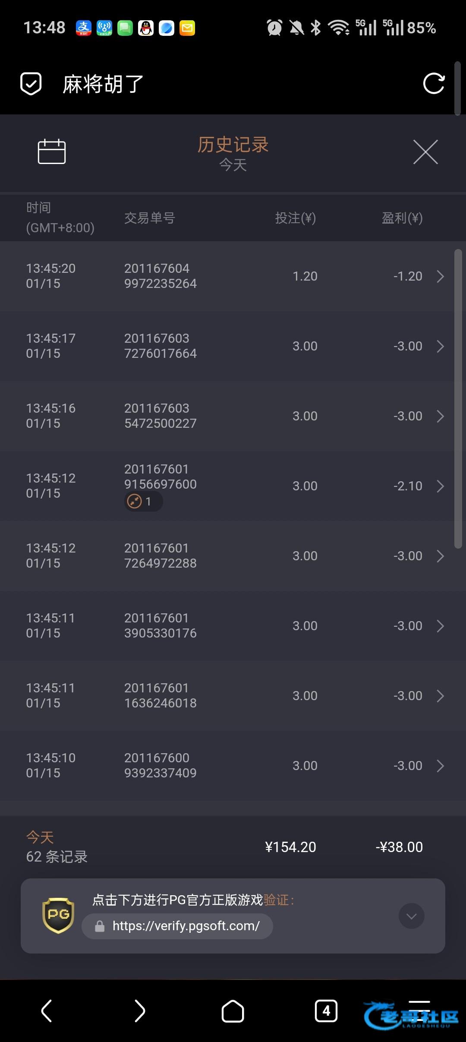
Task: Expand details of transaction 5472500227
Action: click(440, 416)
